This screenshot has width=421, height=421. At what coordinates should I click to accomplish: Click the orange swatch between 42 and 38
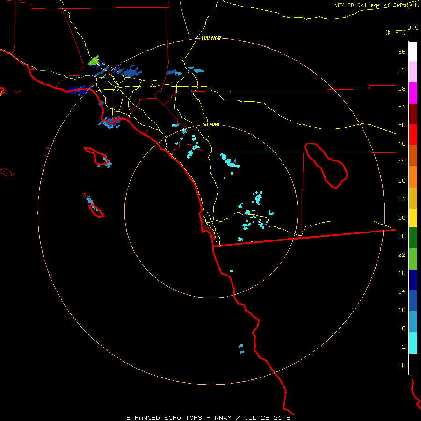point(413,177)
